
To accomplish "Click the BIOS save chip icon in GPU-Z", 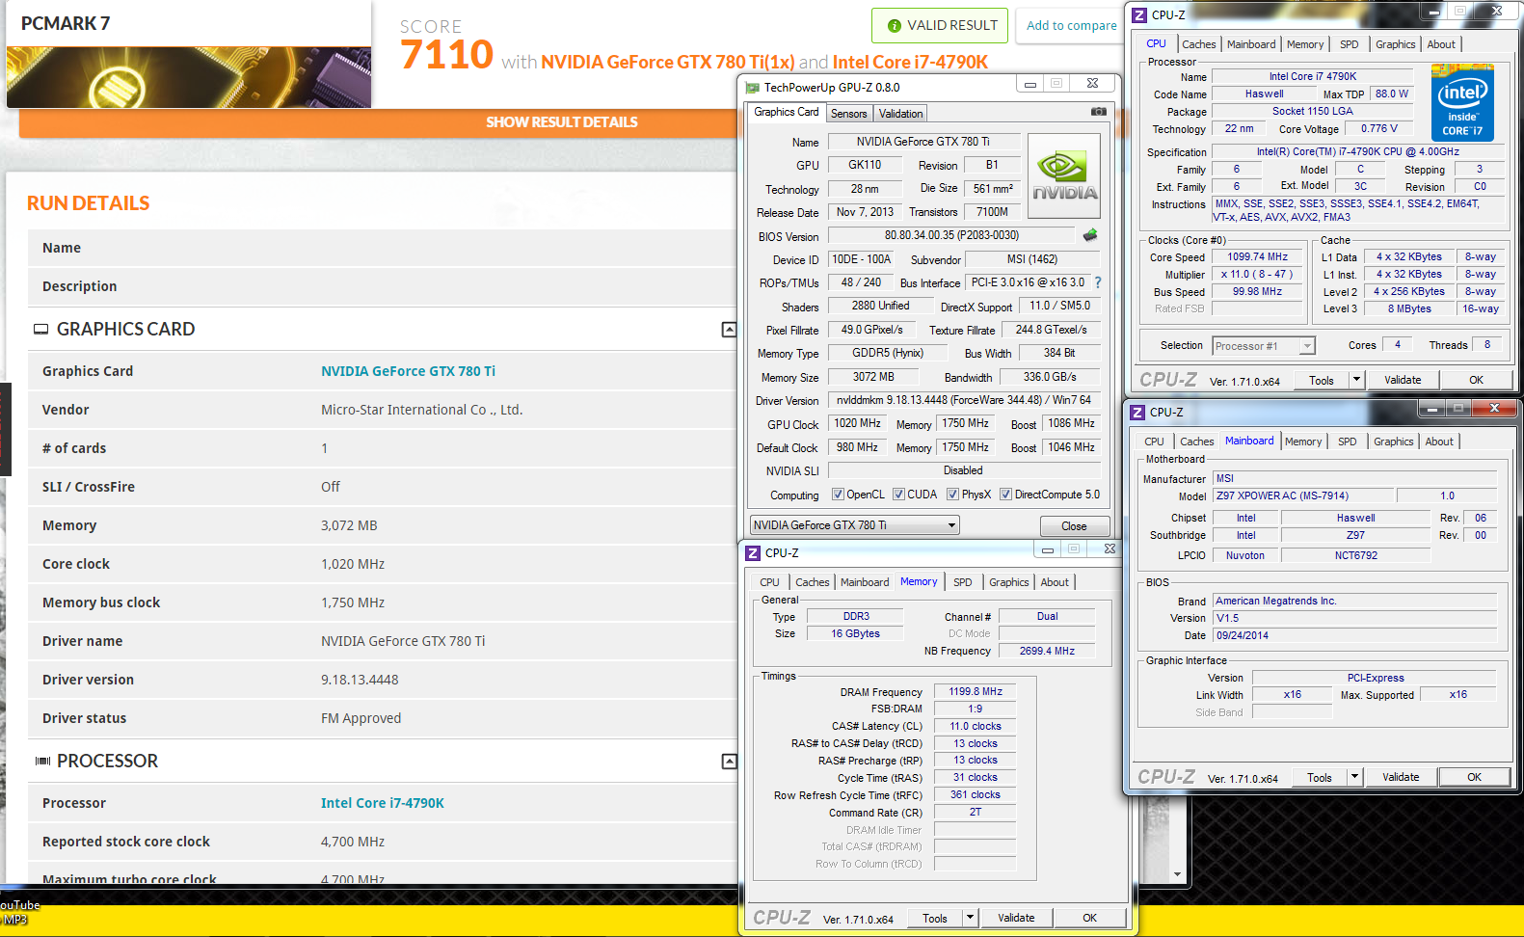I will point(1090,235).
